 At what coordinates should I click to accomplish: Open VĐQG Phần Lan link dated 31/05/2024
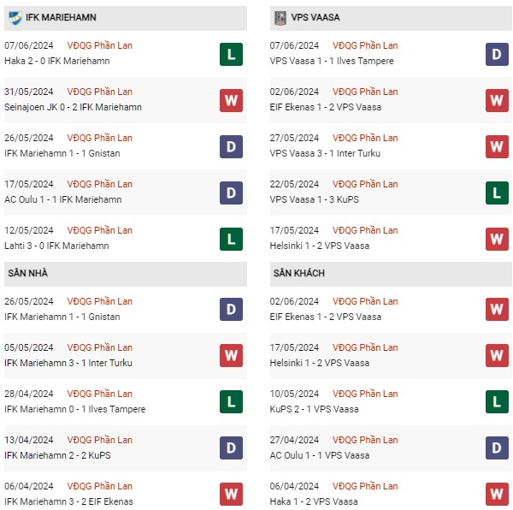(x=99, y=92)
